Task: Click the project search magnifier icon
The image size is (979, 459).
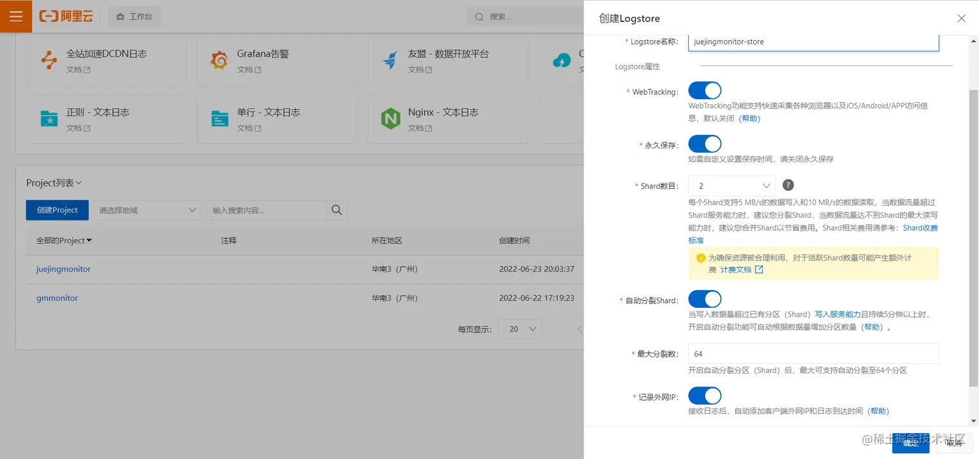Action: click(x=337, y=210)
